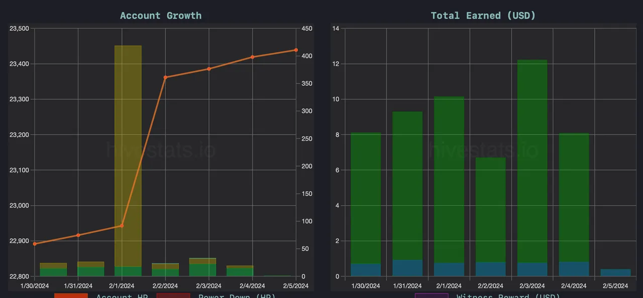Viewport: 643px width, 298px height.
Task: Click the blue bar segment for 2/4/2024 in Total Earned
Action: 574,269
